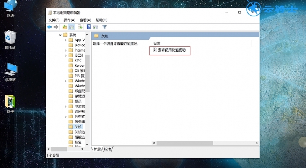The height and width of the screenshot is (168, 306).
Task: Select the 恢复 folder
Action: click(75, 142)
